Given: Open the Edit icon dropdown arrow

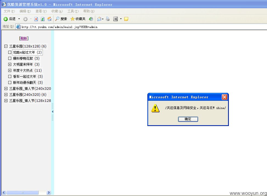Looking at the screenshot, I should coord(121,19).
